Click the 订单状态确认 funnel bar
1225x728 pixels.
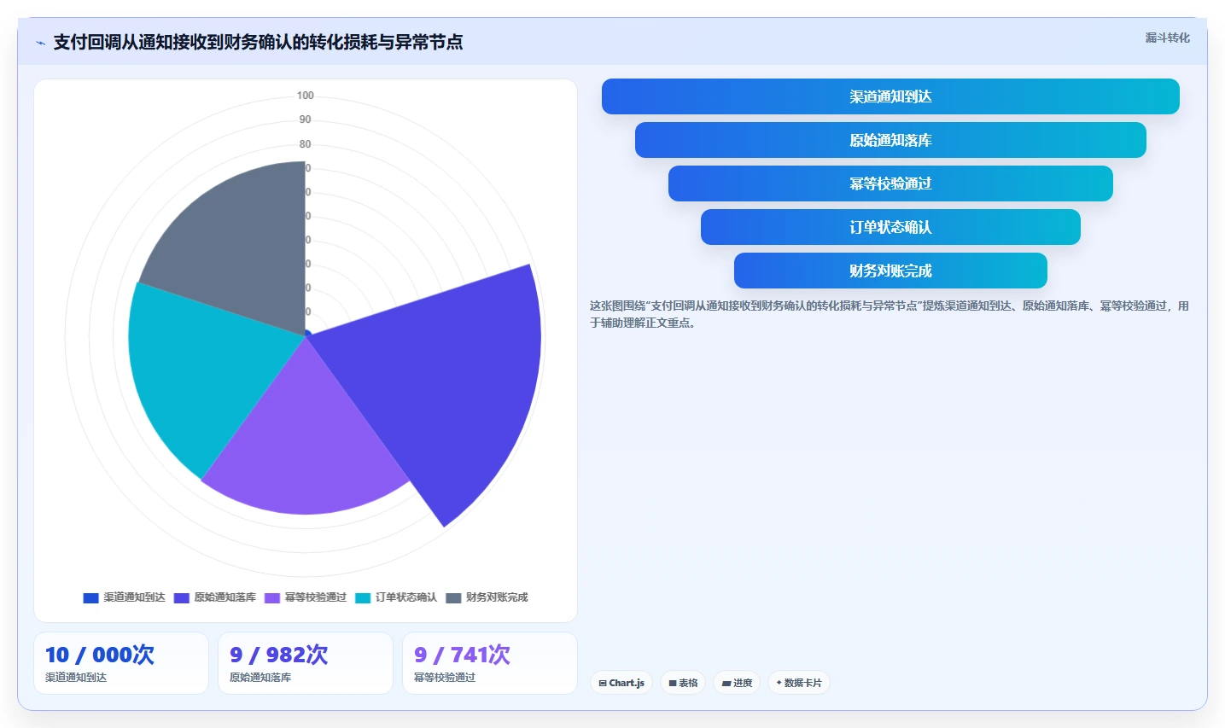tap(890, 227)
